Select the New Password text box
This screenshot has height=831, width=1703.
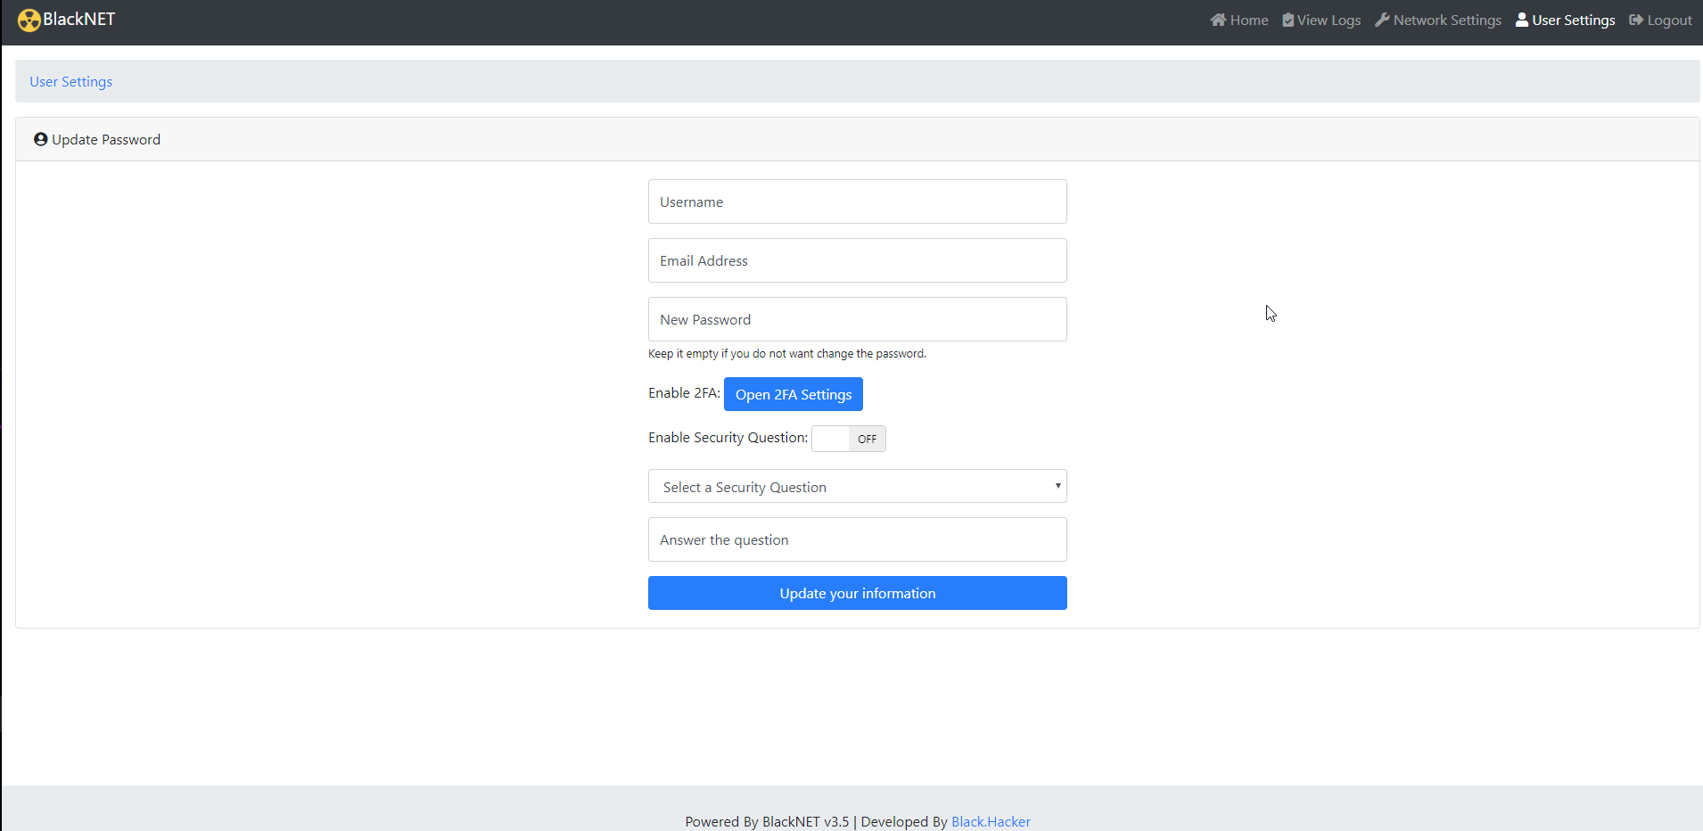[x=857, y=319]
